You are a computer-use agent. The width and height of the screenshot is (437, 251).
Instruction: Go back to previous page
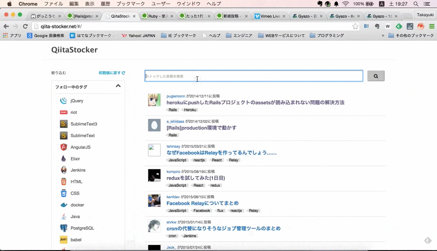pos(6,26)
